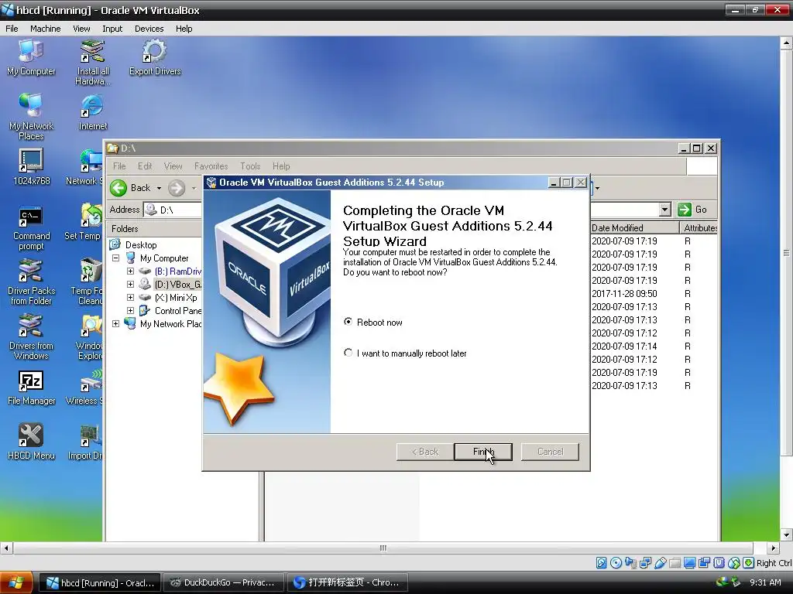Click VirtualBox hard disk activity status icon
Screen dimensions: 793x594
[x=601, y=563]
